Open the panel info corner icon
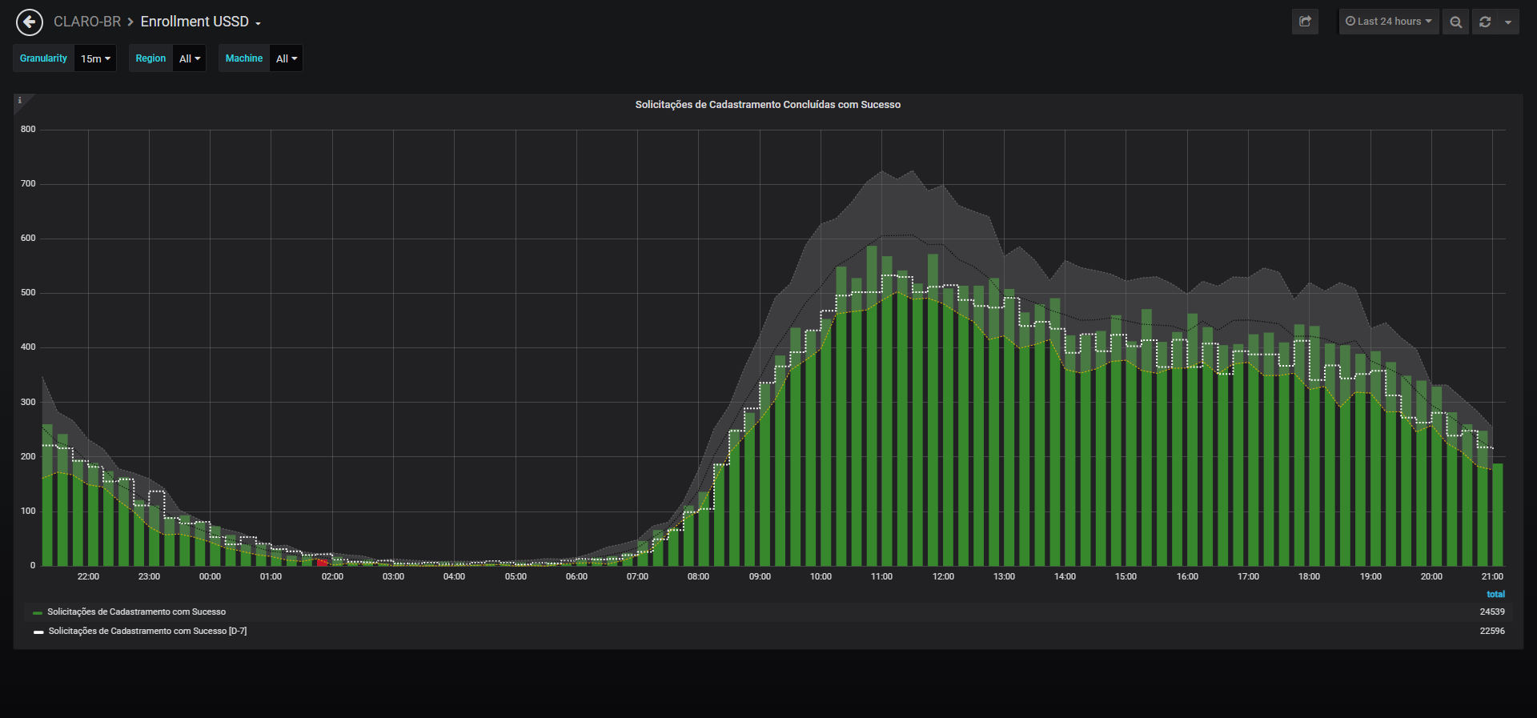Screen dimensions: 1537x718 pyautogui.click(x=20, y=101)
